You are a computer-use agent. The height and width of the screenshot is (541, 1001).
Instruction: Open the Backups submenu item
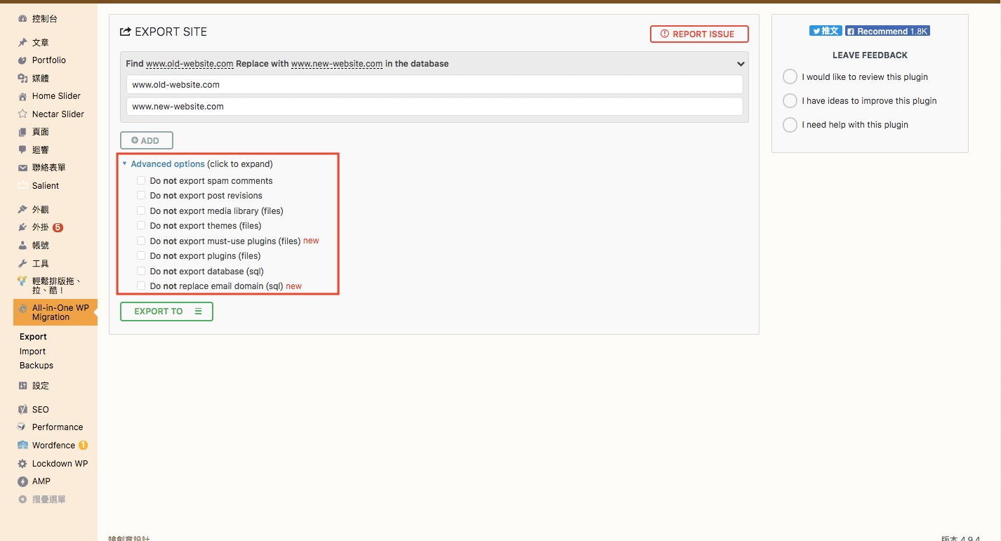[x=37, y=366]
